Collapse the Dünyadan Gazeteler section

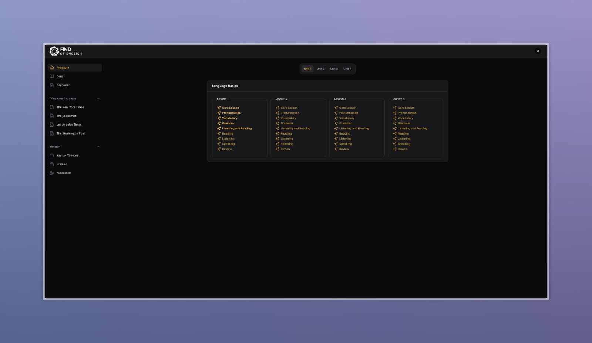coord(98,99)
